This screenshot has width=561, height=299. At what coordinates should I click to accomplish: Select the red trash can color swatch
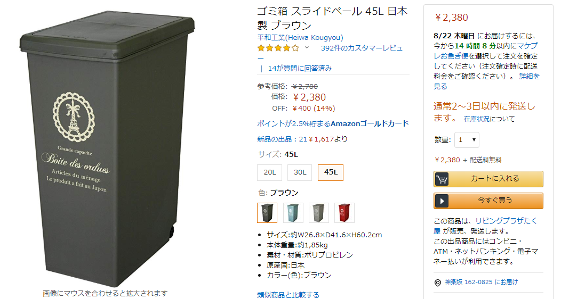(x=344, y=213)
